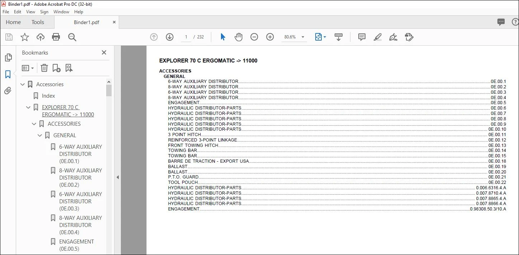519x255 pixels.
Task: Open the Sign document pen tool
Action: click(393, 37)
